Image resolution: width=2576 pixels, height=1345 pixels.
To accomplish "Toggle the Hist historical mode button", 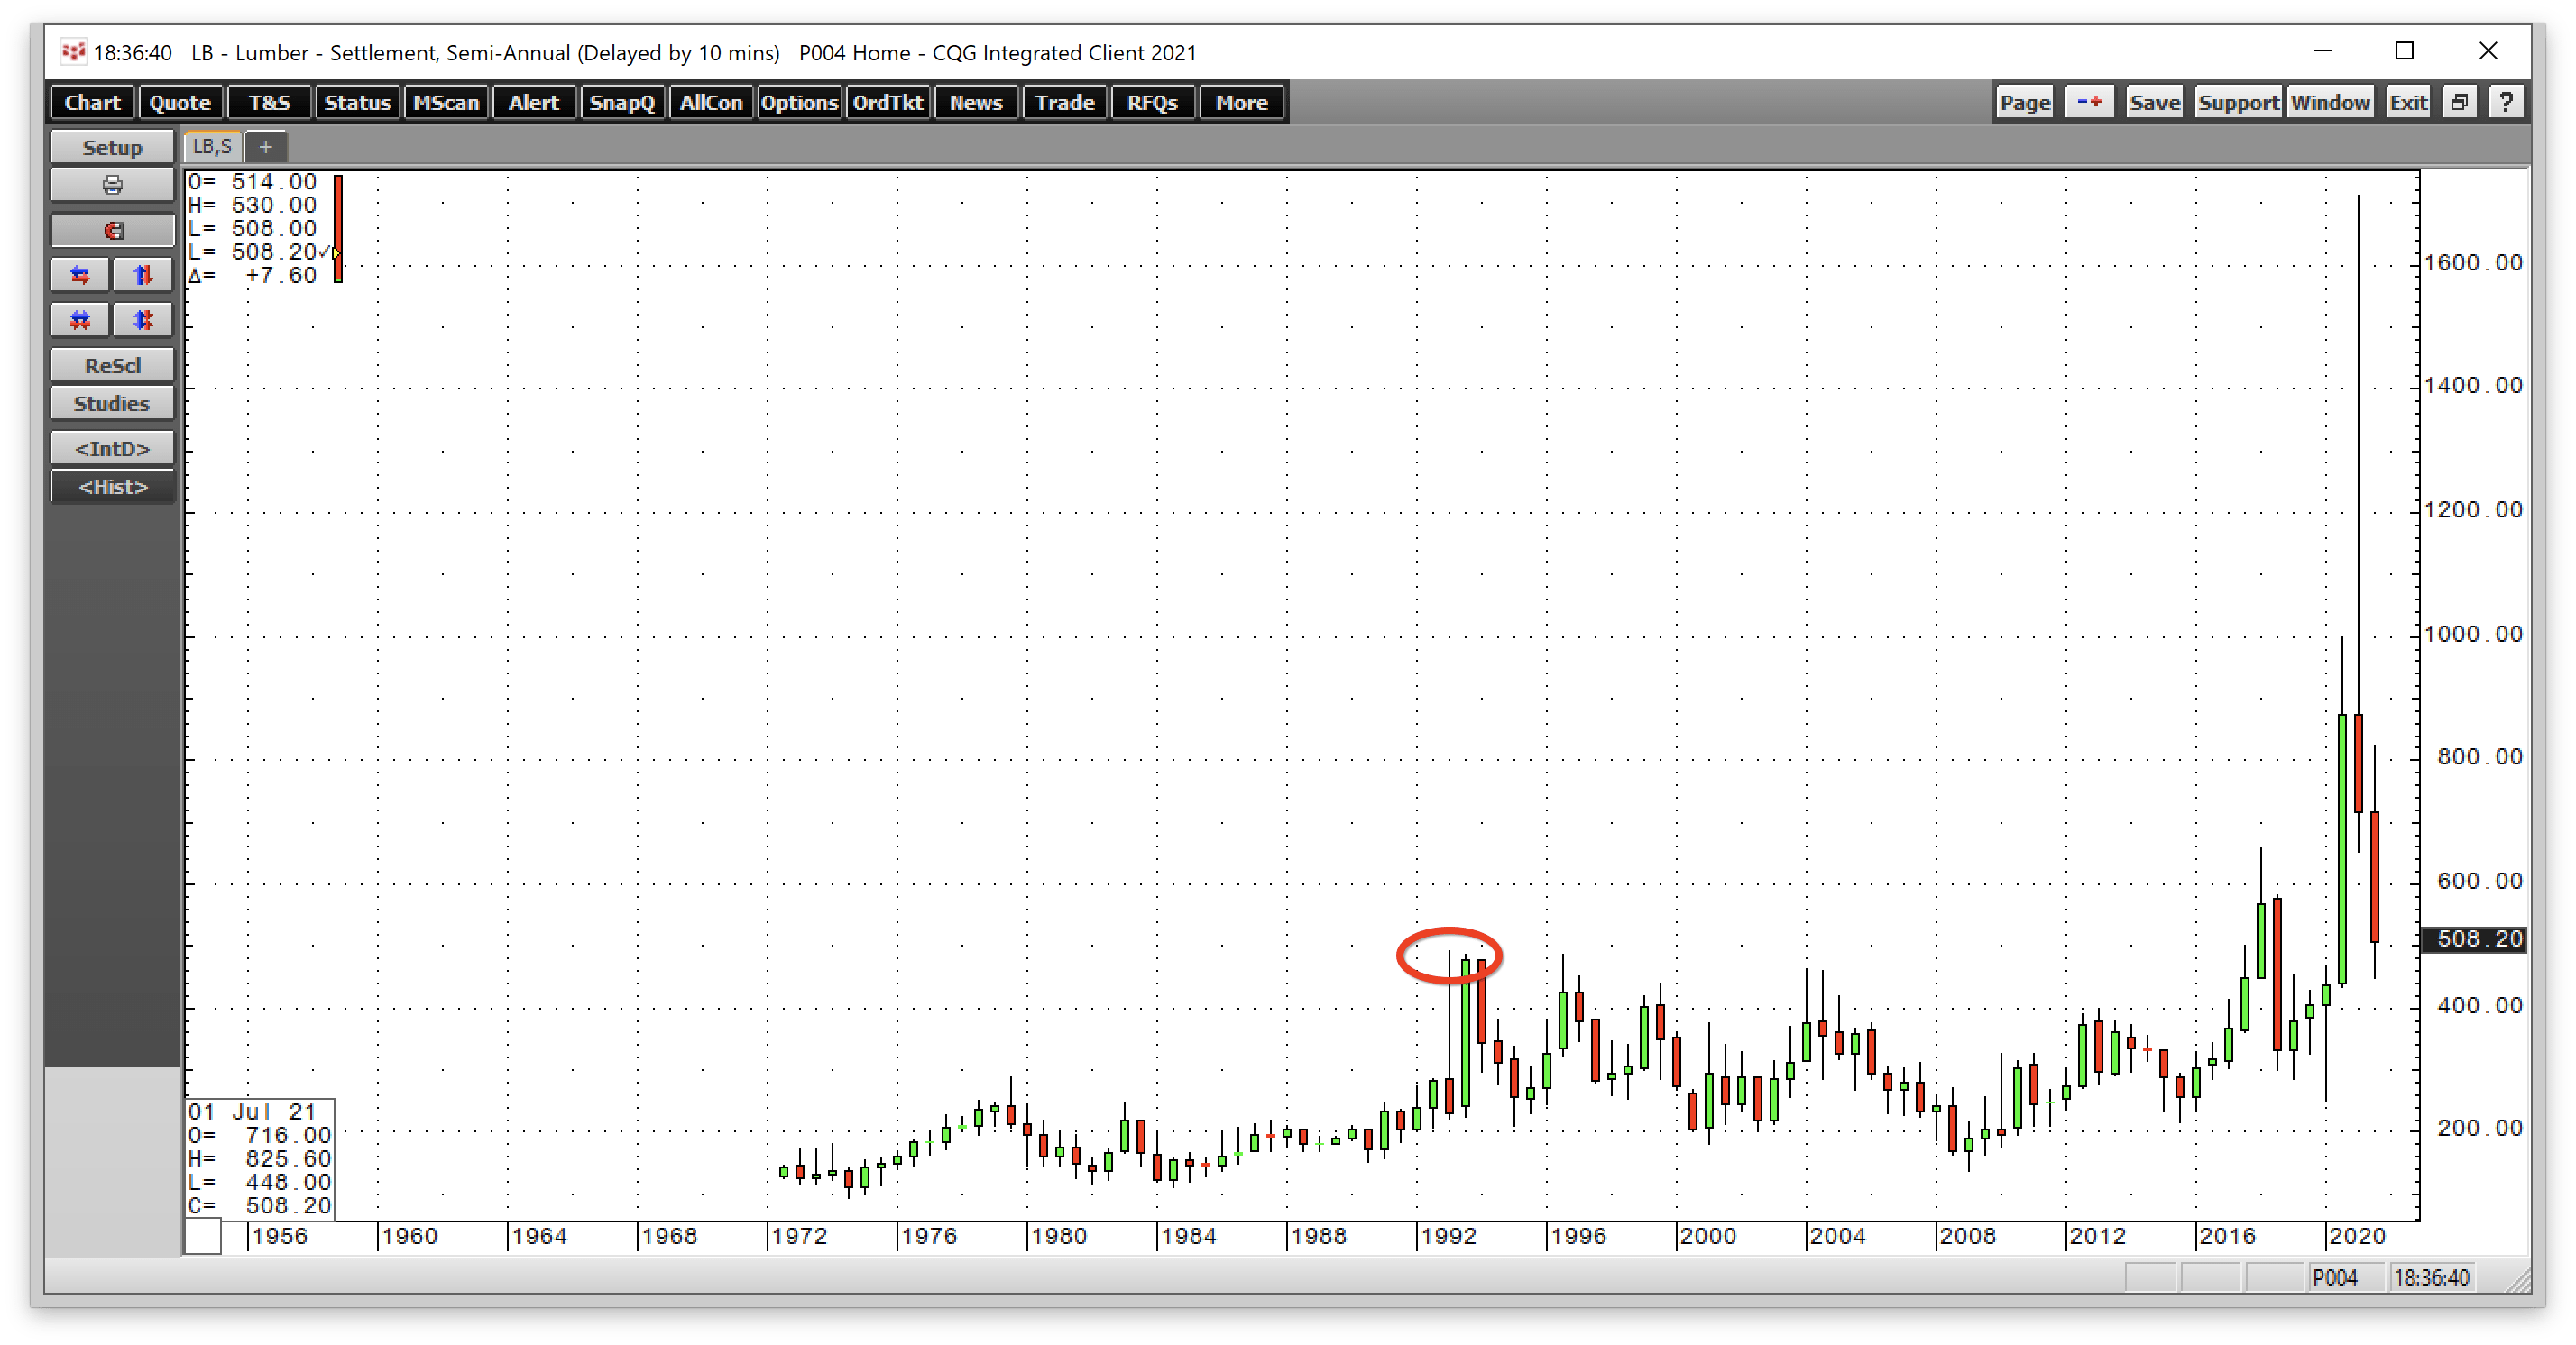I will (112, 487).
